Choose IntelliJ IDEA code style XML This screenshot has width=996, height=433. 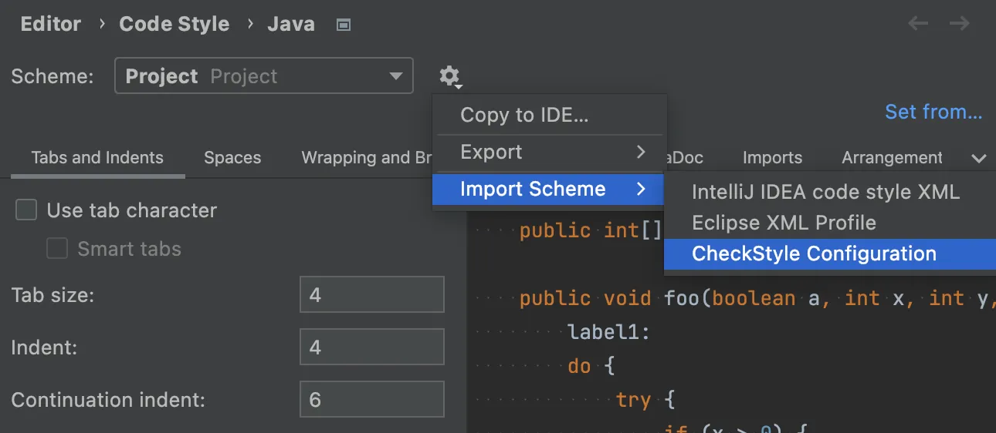[x=825, y=192]
